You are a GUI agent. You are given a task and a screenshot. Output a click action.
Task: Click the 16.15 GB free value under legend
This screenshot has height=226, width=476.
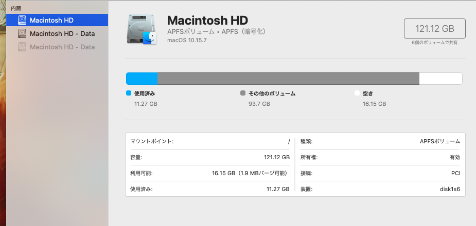point(374,104)
